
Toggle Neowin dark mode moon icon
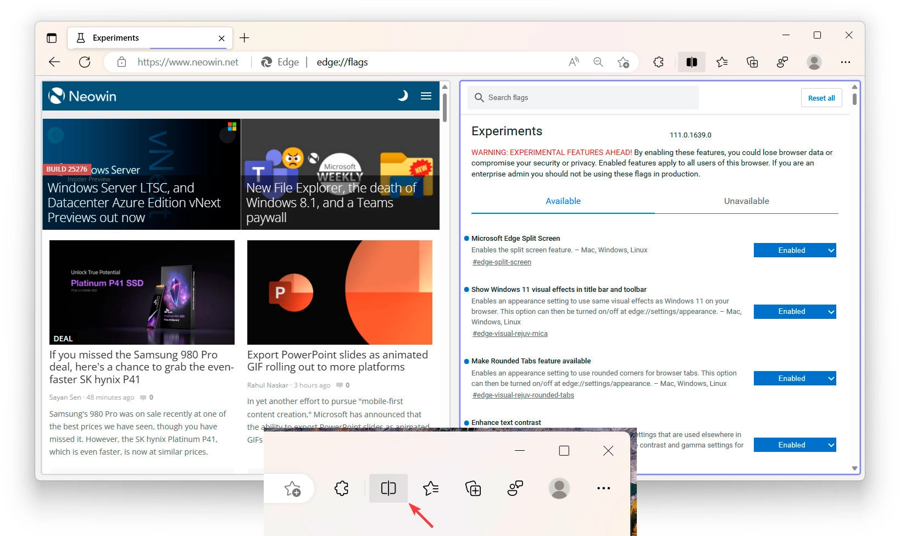(403, 96)
